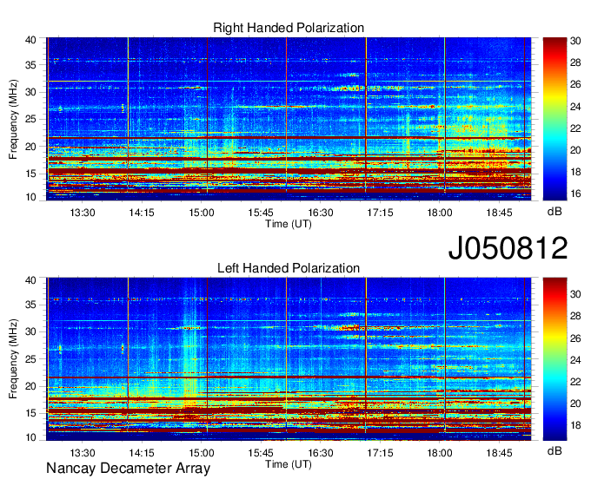This screenshot has width=591, height=479.
Task: Click the 24 dB value on Right Handed colorbar
Action: pyautogui.click(x=575, y=107)
